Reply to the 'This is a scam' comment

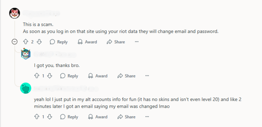[59, 42]
